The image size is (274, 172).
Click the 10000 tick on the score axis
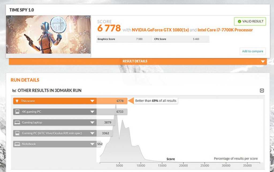(x=141, y=165)
